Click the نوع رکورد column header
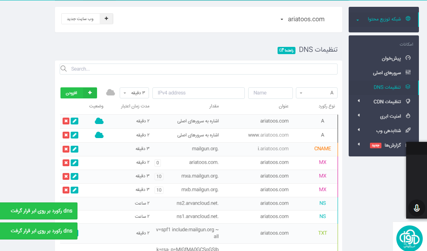 [x=327, y=106]
